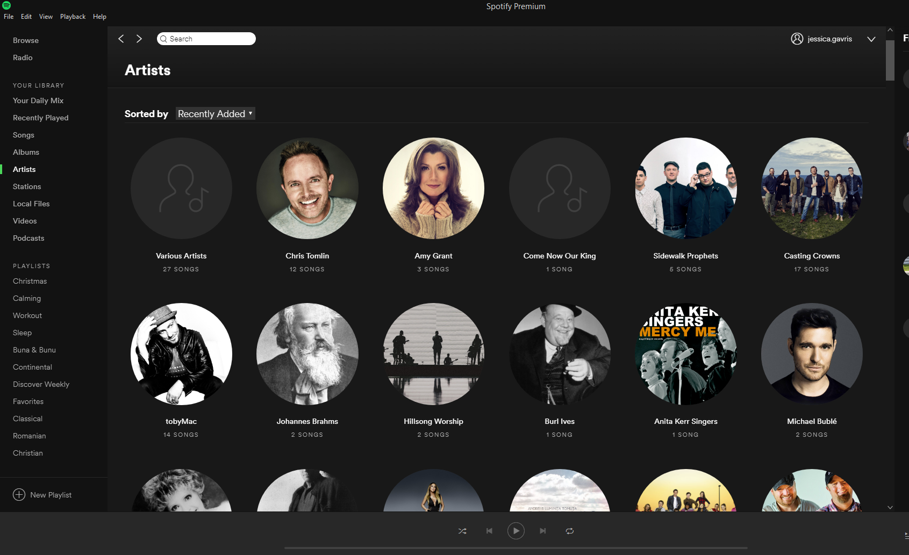Screen dimensions: 909x555
Task: Open the File menu
Action: coord(9,16)
